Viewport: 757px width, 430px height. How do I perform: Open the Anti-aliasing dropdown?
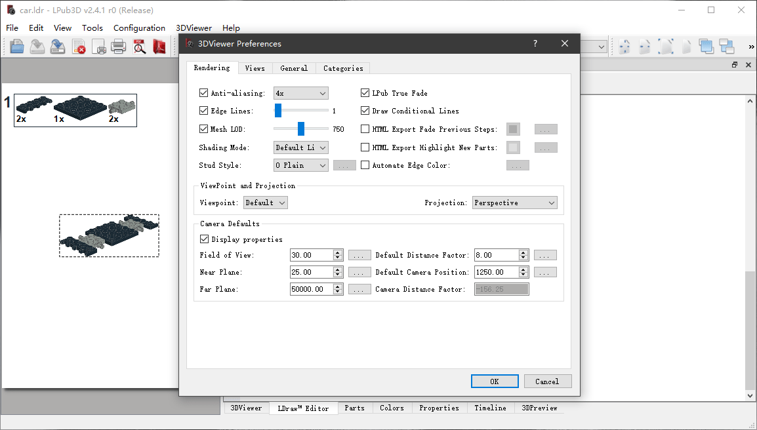pos(300,92)
